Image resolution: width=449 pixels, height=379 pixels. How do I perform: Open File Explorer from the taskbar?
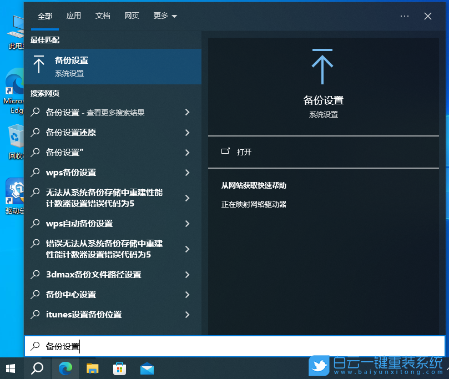tap(93, 368)
